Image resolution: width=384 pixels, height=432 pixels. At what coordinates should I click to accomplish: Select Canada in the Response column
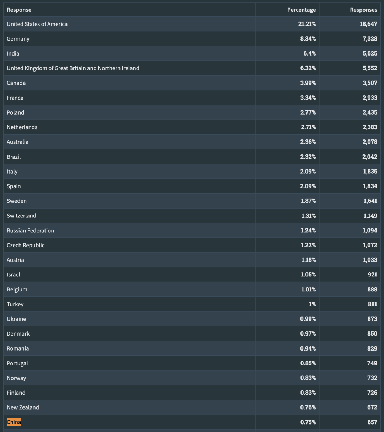click(x=16, y=83)
